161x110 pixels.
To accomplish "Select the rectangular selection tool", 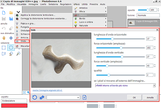I will [x=4, y=48].
